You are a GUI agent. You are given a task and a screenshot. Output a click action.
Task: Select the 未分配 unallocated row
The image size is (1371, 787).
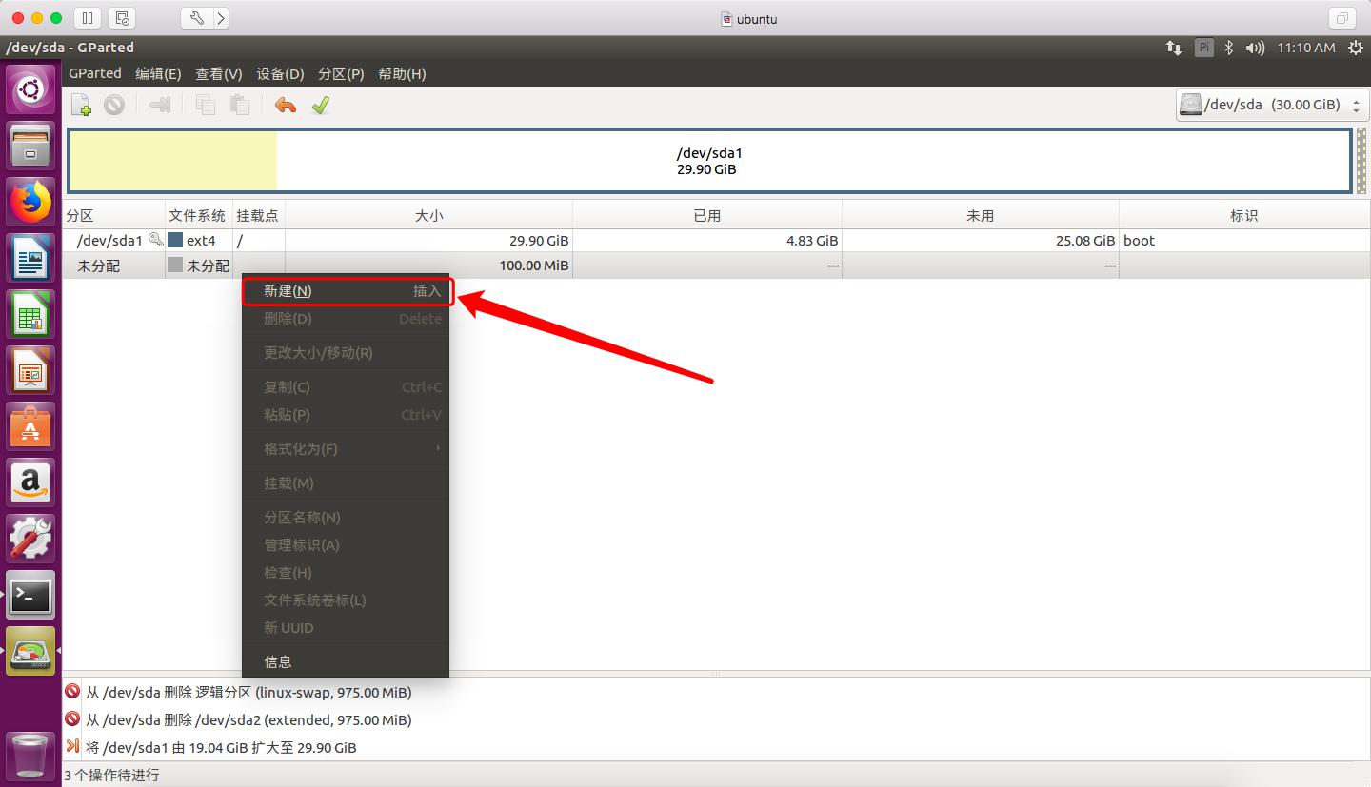point(714,266)
